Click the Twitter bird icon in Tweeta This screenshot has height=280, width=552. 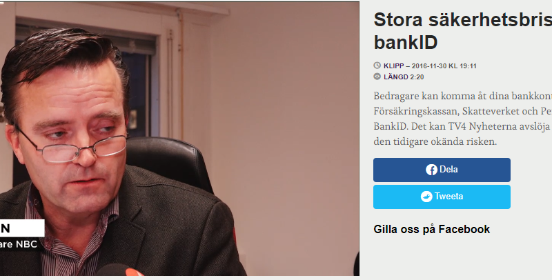(x=426, y=197)
